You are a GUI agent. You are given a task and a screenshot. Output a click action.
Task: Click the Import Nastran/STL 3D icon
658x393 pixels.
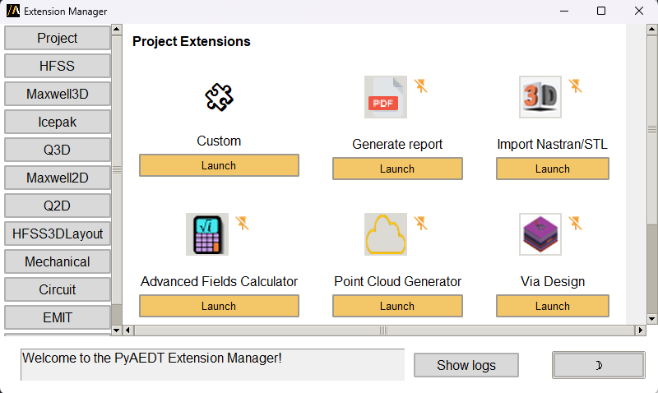[x=540, y=97]
